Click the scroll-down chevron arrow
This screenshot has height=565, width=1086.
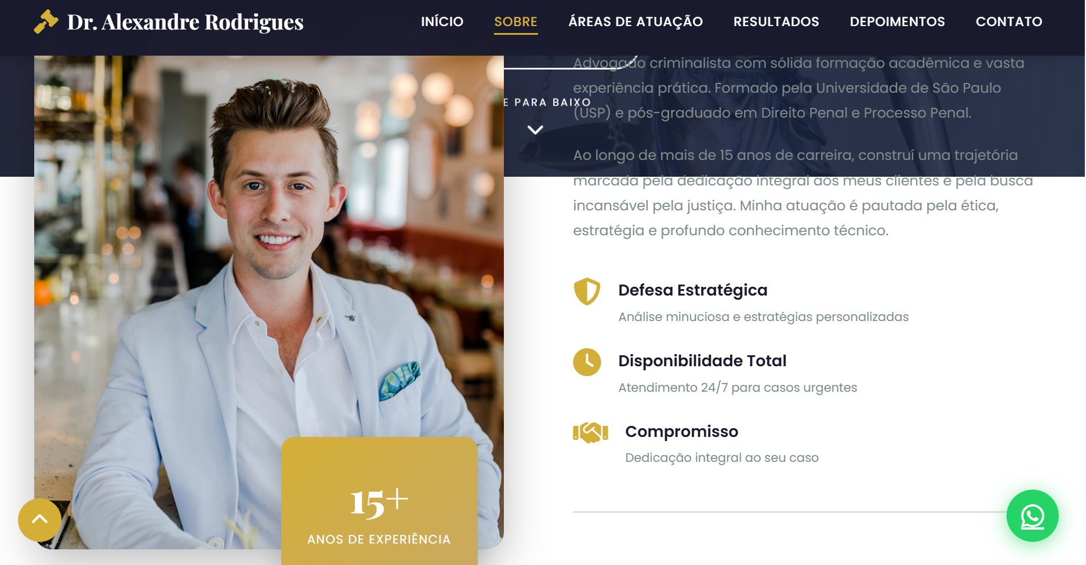tap(535, 130)
